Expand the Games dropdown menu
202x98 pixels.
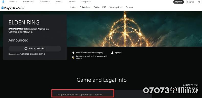13,2
